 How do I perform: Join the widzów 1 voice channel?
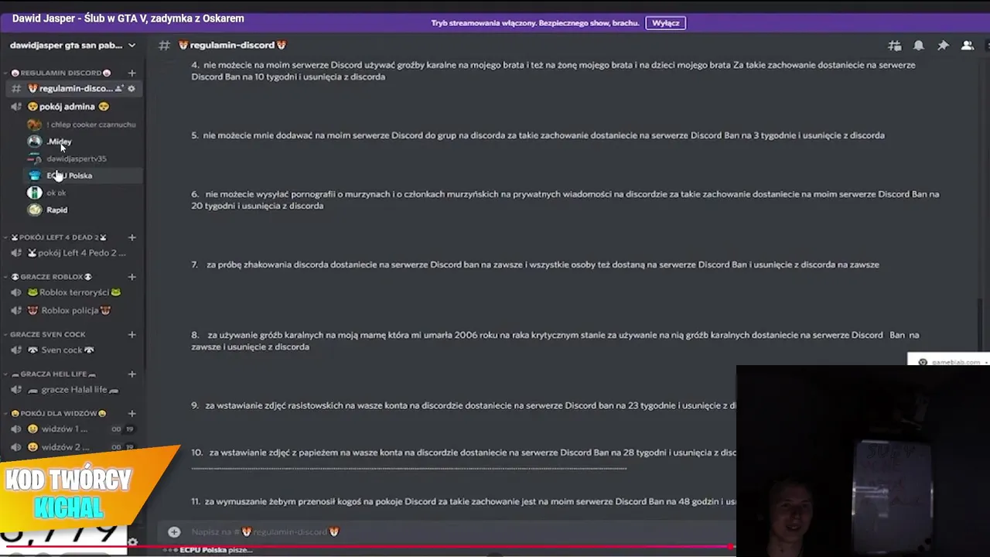click(71, 429)
